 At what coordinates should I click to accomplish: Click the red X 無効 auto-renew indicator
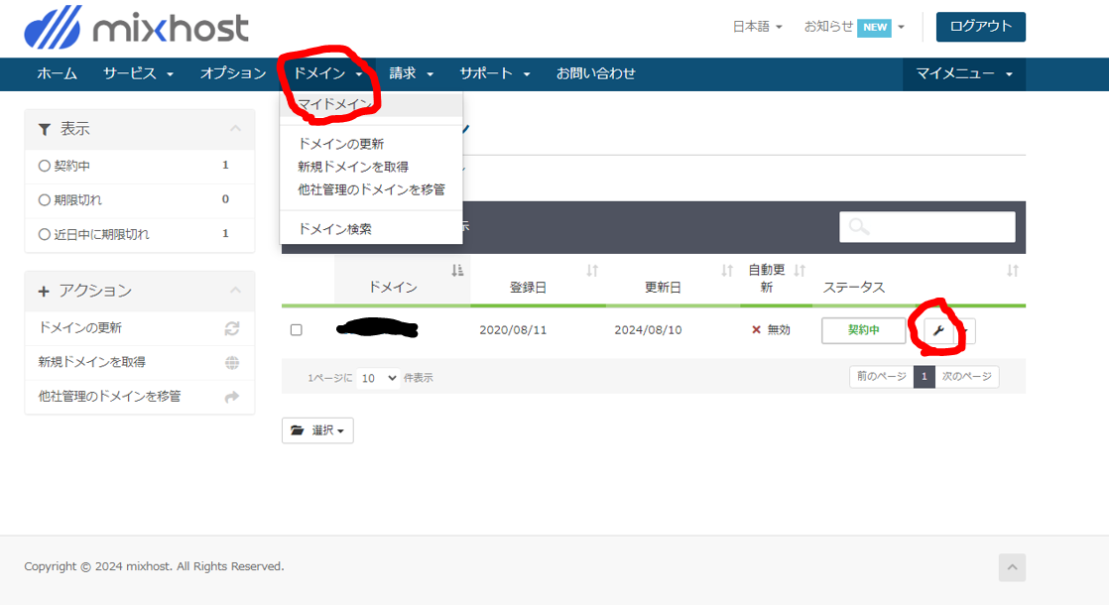771,330
